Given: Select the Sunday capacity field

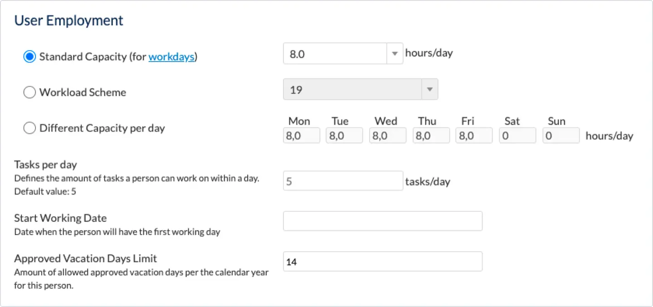Looking at the screenshot, I should [x=560, y=135].
